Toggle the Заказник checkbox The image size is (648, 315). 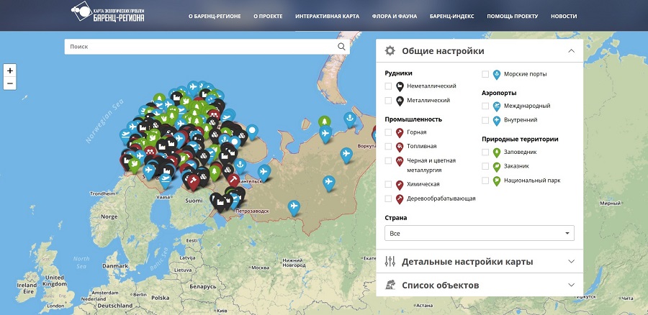(x=485, y=166)
